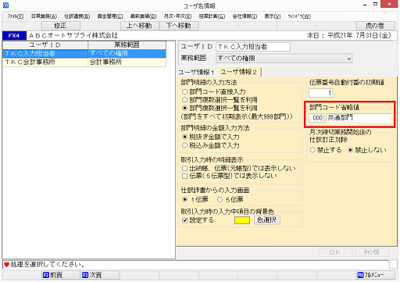Select 1伝票 radio option
The width and height of the screenshot is (400, 282).
click(x=184, y=199)
